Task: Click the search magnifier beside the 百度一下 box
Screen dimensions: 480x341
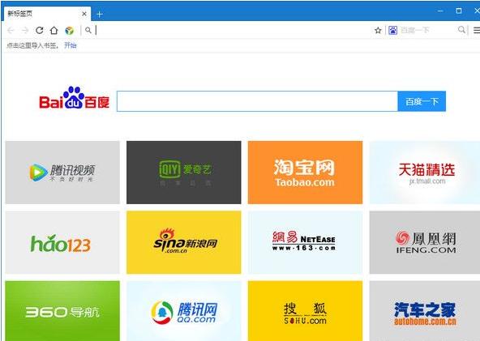Action: coord(461,30)
